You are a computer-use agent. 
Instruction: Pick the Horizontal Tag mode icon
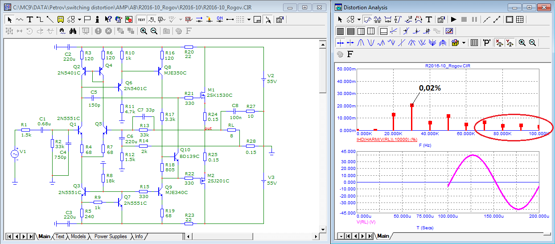coord(388,20)
